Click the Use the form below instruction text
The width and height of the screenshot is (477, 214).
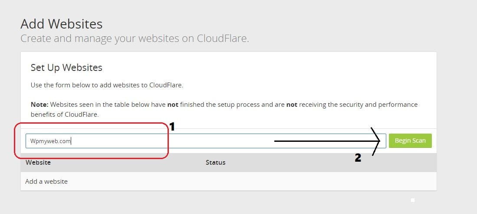point(107,85)
